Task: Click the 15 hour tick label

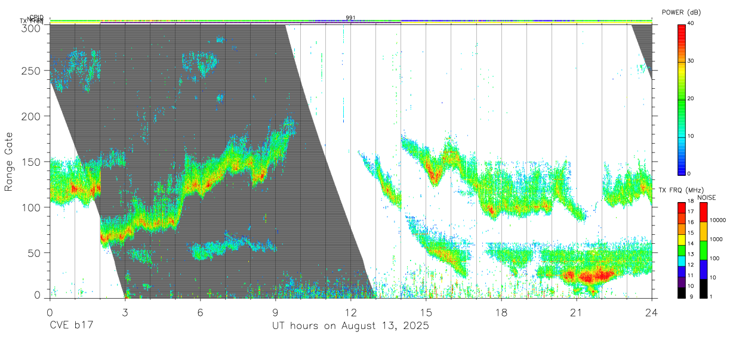Action: click(426, 312)
